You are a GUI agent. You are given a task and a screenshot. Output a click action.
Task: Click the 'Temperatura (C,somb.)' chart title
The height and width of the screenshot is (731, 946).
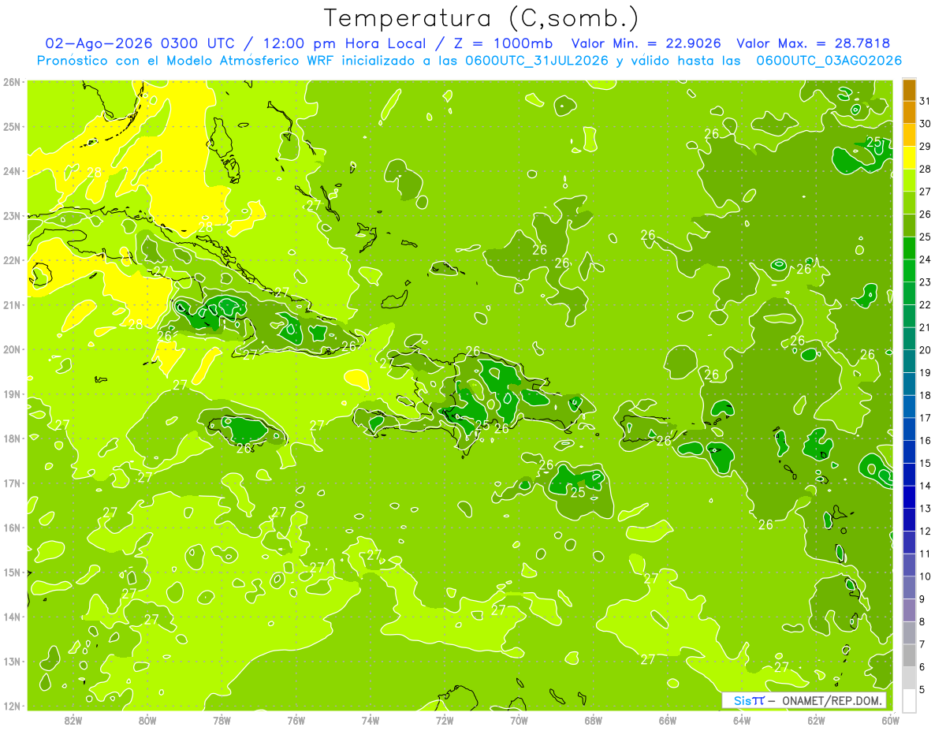pyautogui.click(x=481, y=18)
